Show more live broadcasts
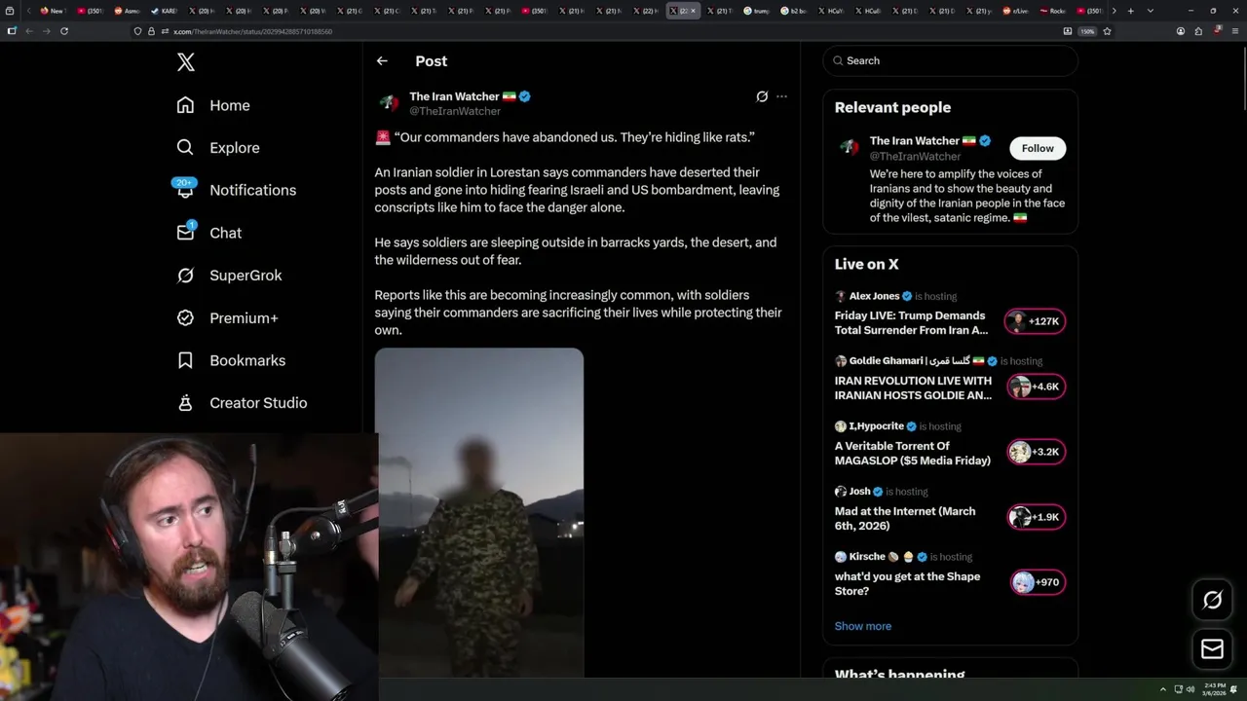This screenshot has width=1247, height=701. (x=863, y=626)
